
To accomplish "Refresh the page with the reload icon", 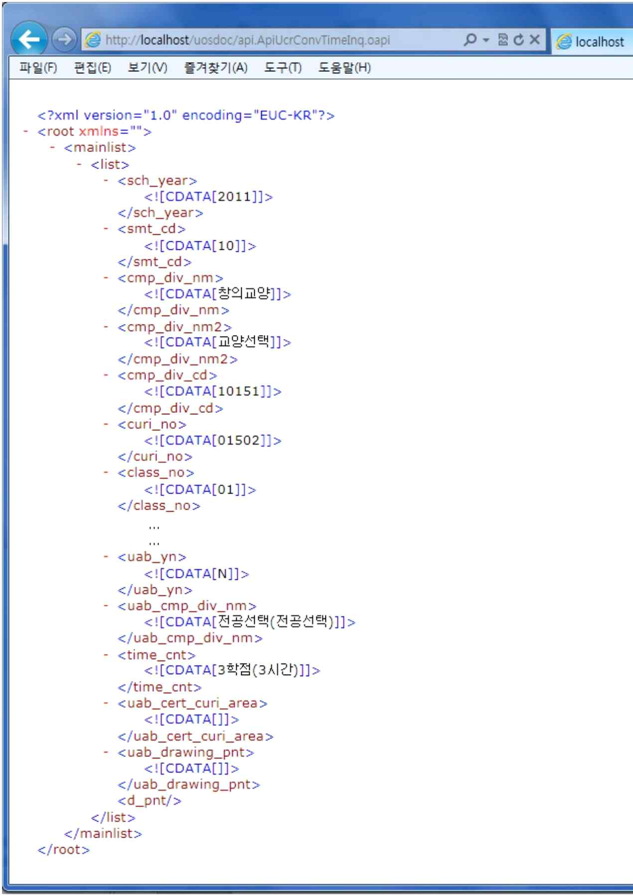I will point(519,39).
